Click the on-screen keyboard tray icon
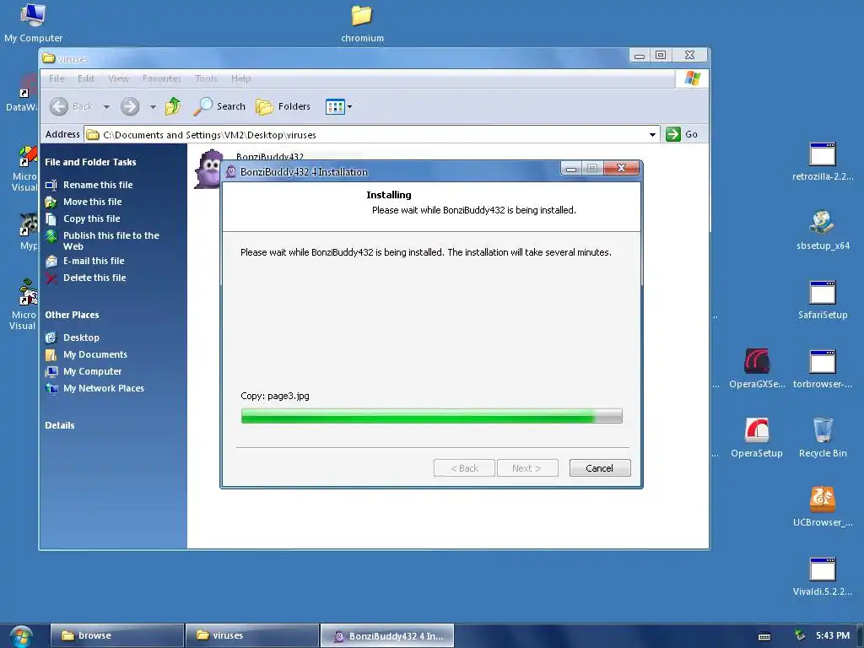This screenshot has width=864, height=648. 764,636
